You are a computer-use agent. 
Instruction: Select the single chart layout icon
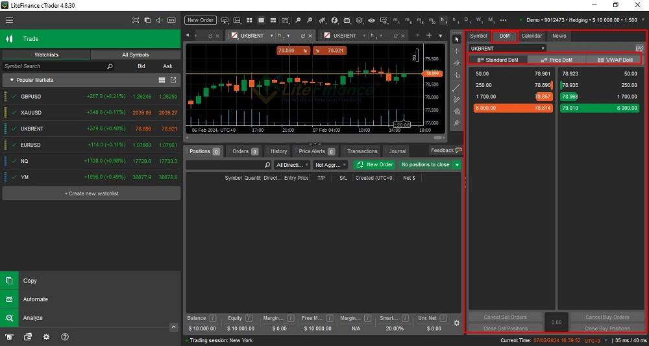pyautogui.click(x=261, y=20)
